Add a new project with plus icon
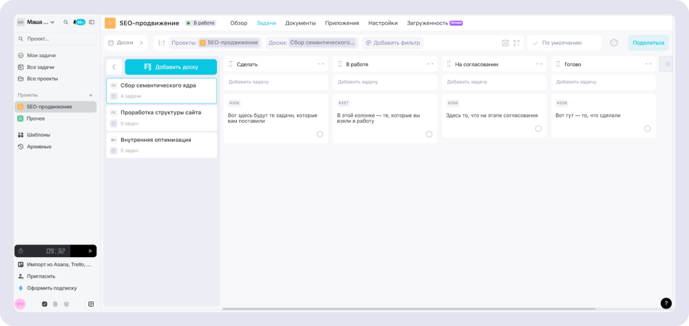This screenshot has height=326, width=689. tap(90, 95)
